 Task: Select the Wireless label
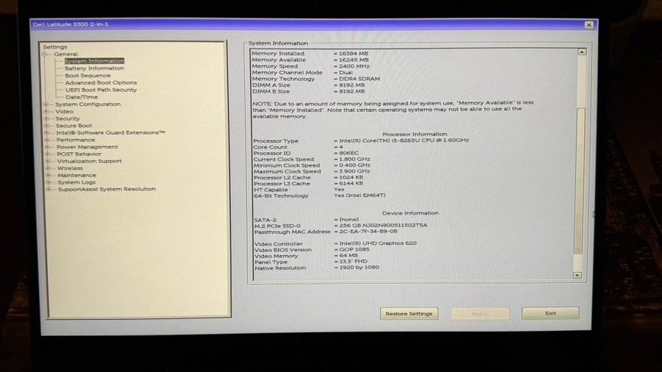pyautogui.click(x=70, y=168)
